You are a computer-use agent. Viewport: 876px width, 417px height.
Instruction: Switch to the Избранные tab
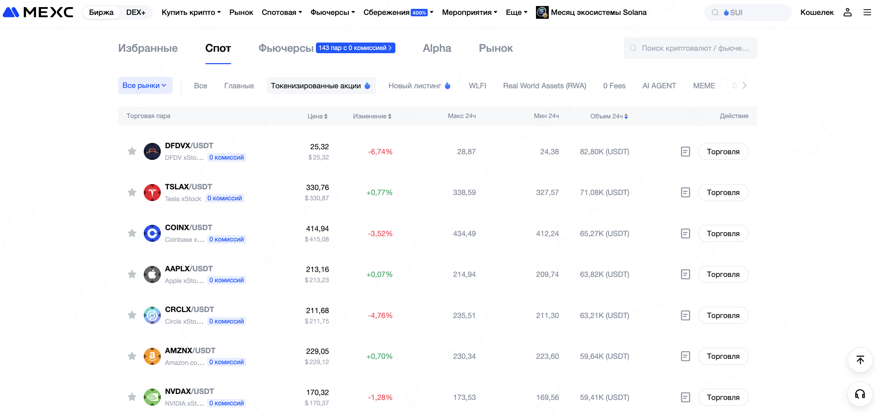[x=148, y=48]
